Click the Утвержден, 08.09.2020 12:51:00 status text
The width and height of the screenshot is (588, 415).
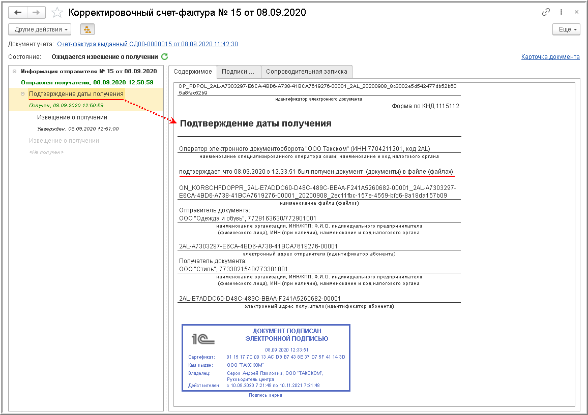(x=78, y=129)
